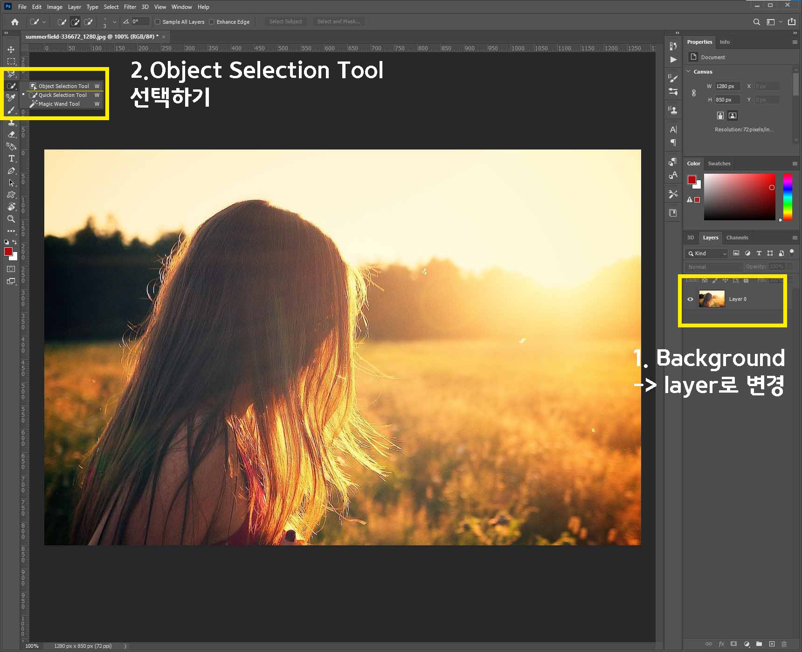
Task: Open the Clone Source stamp panel icon
Action: coord(673,110)
